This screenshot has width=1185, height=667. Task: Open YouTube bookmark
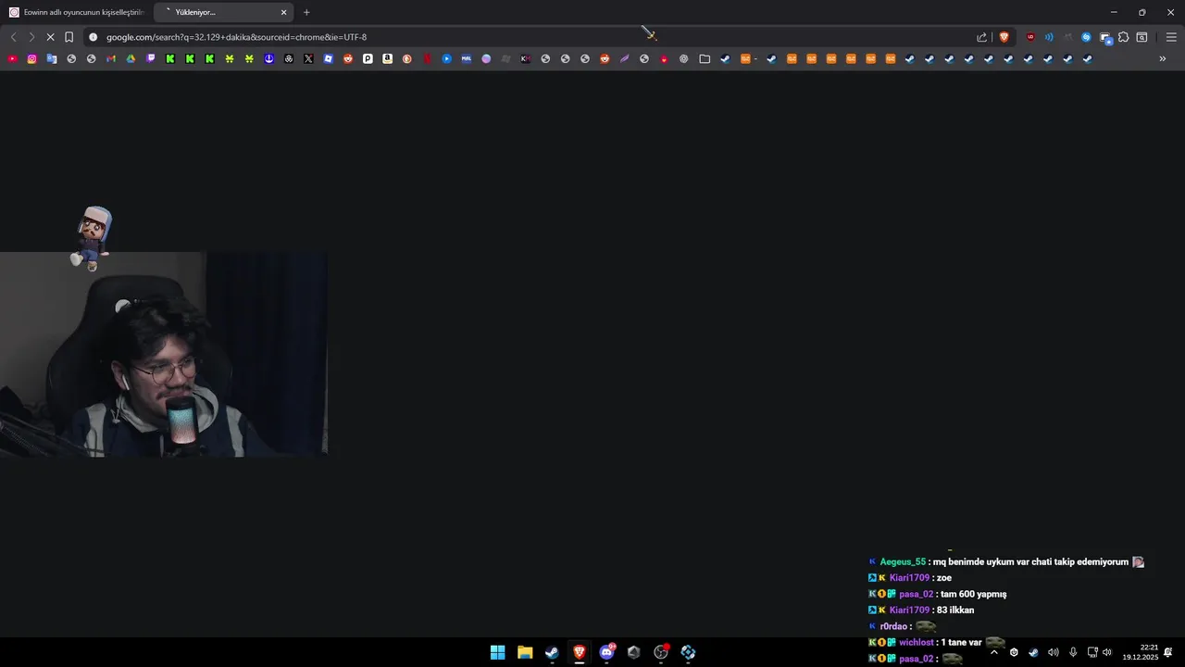click(12, 58)
